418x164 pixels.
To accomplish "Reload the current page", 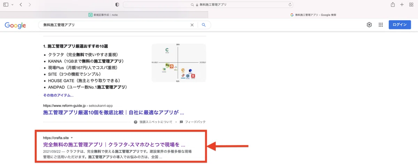I will [289, 5].
